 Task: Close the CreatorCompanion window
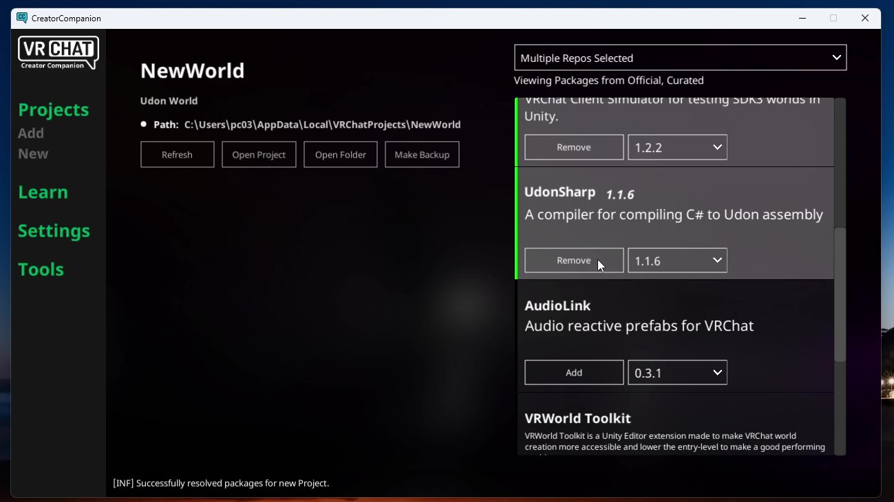pyautogui.click(x=865, y=19)
